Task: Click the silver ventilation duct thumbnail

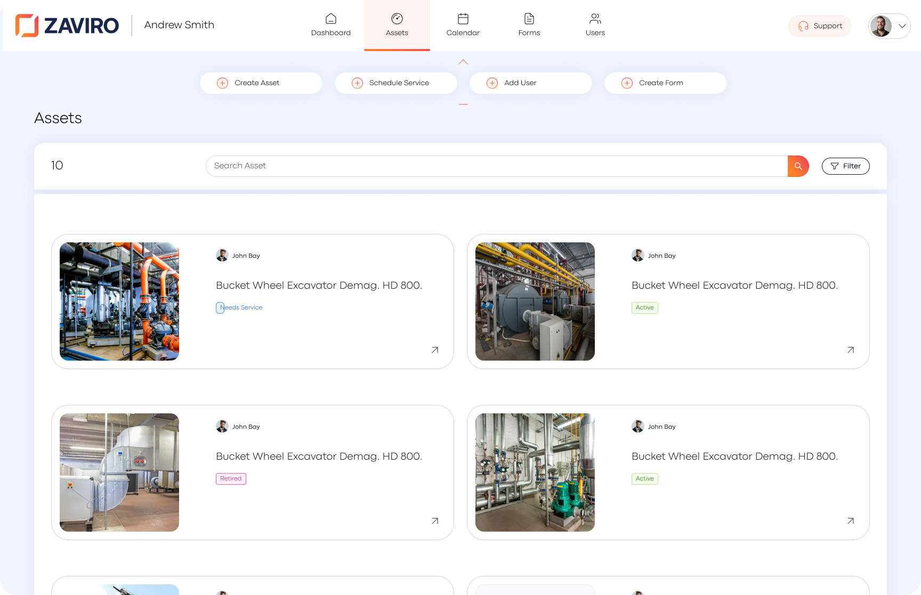Action: [119, 472]
